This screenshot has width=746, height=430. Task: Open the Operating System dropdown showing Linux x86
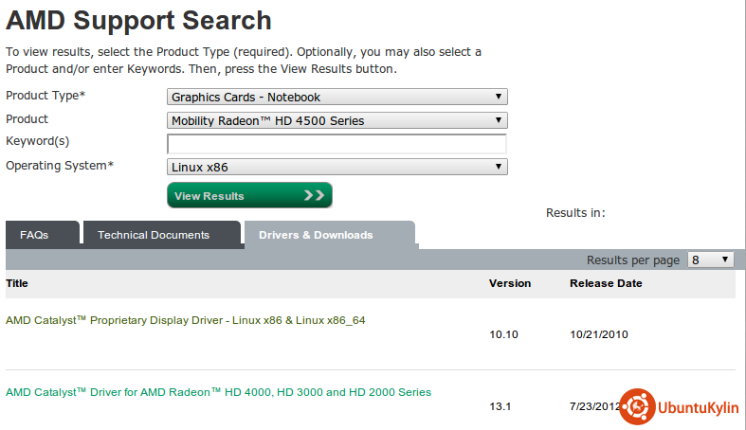[337, 167]
